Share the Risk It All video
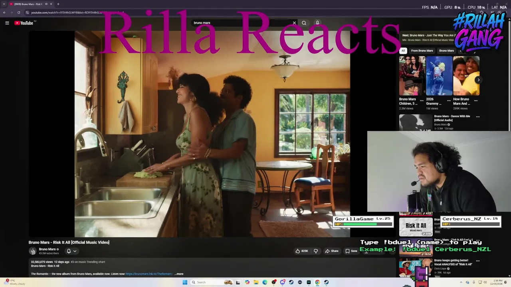Viewport: 511px width, 287px height. pyautogui.click(x=332, y=251)
